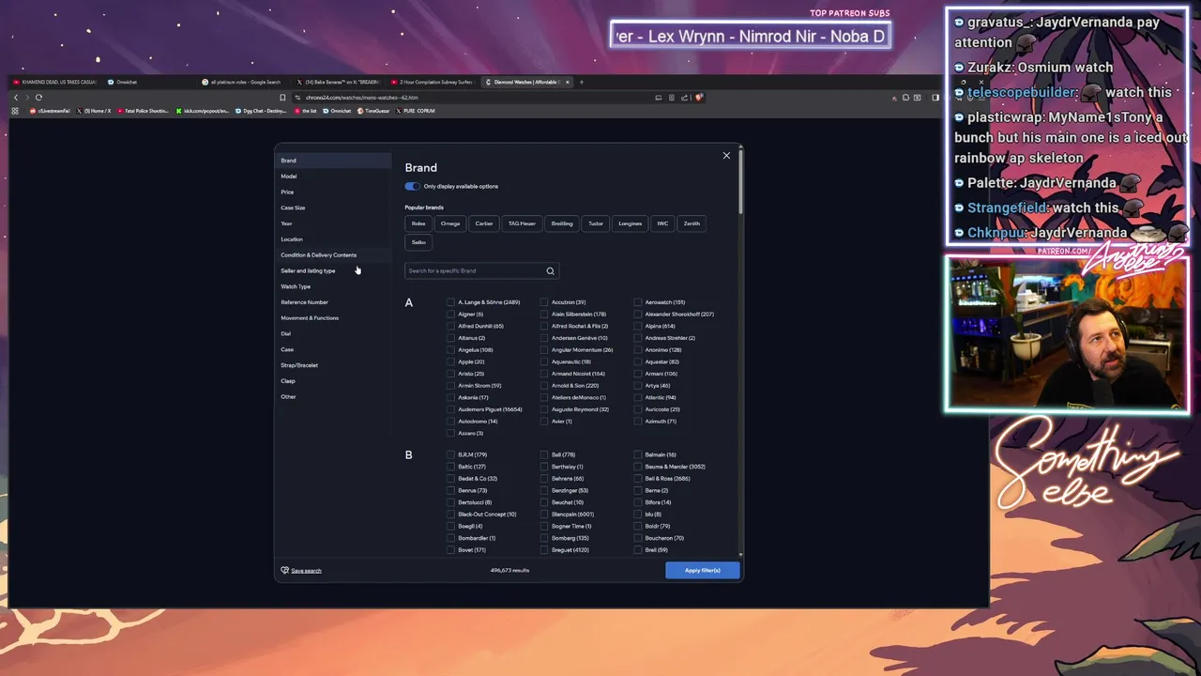Click the Cartier popular brand chip

click(484, 223)
